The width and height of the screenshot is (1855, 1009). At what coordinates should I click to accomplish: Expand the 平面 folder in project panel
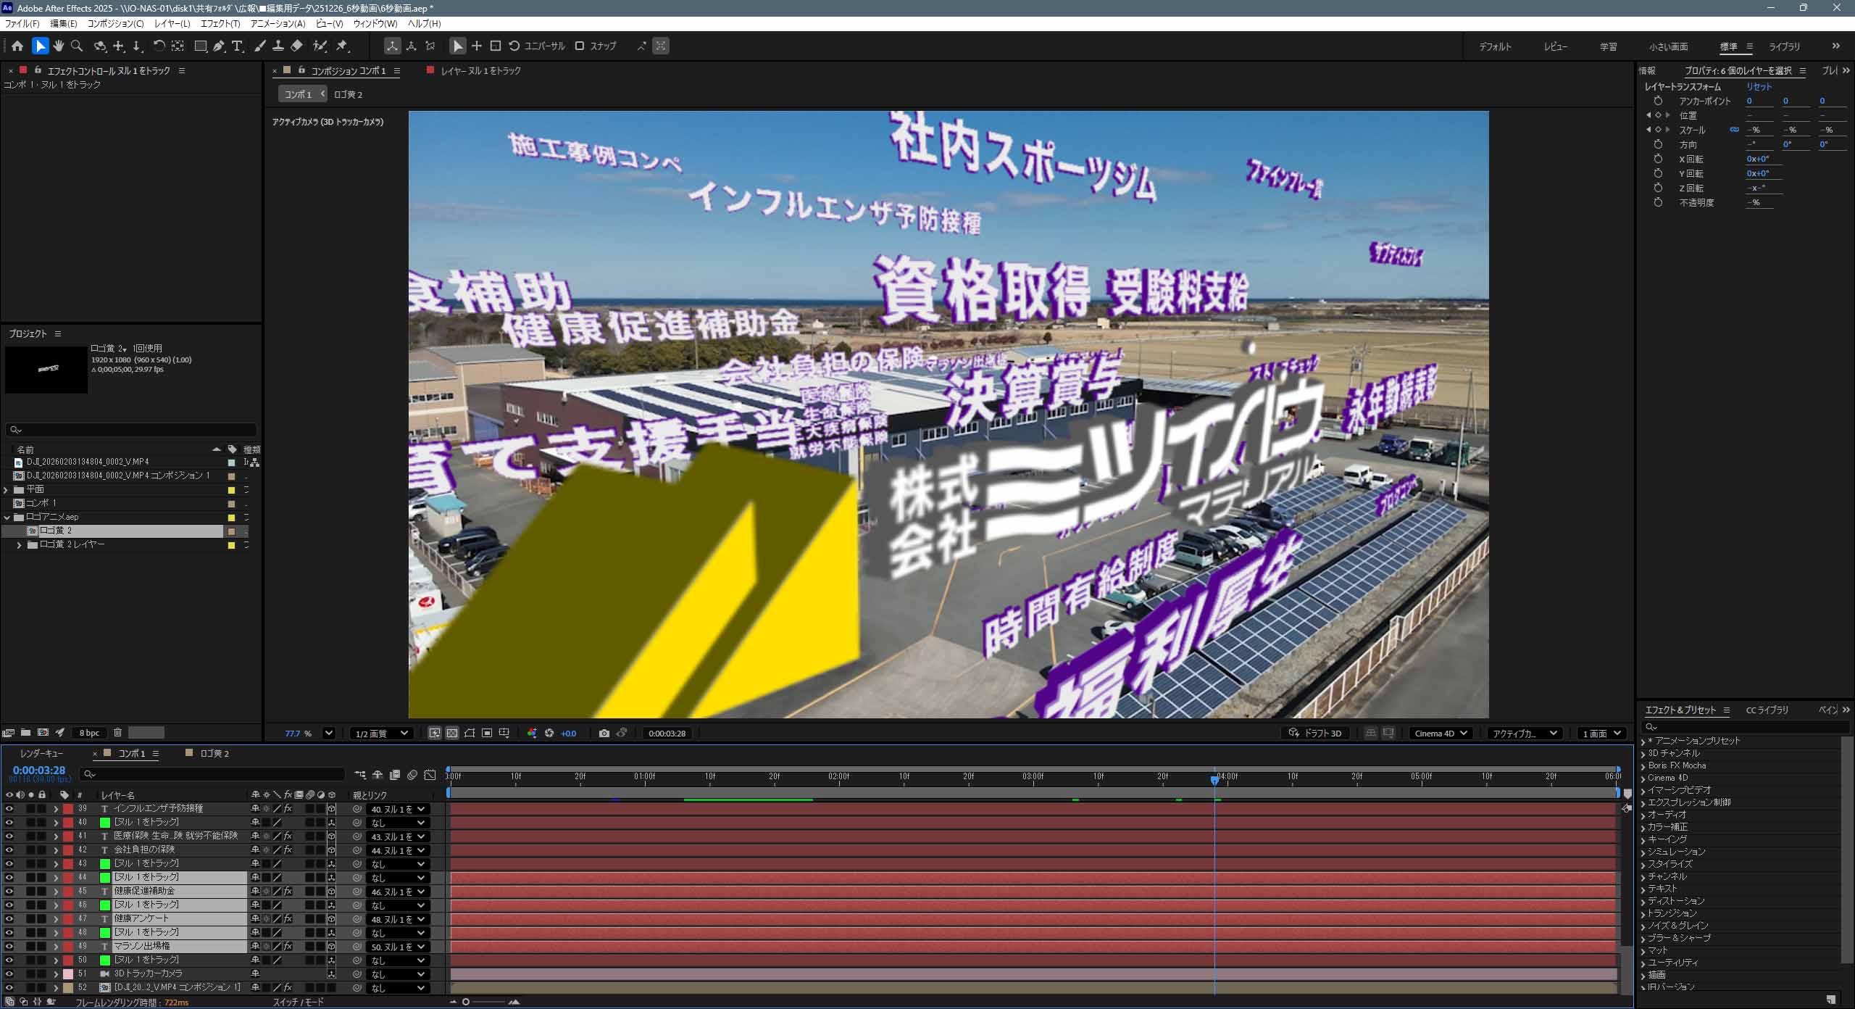6,489
